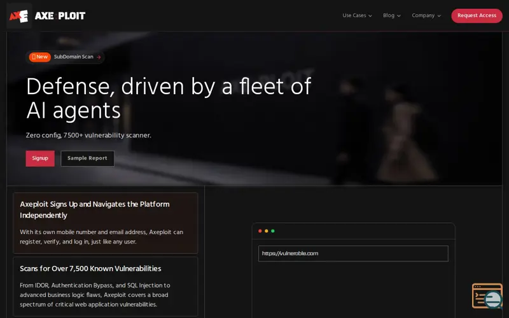Select the Scans for Over 7,500 Vulnerabilities card

105,287
